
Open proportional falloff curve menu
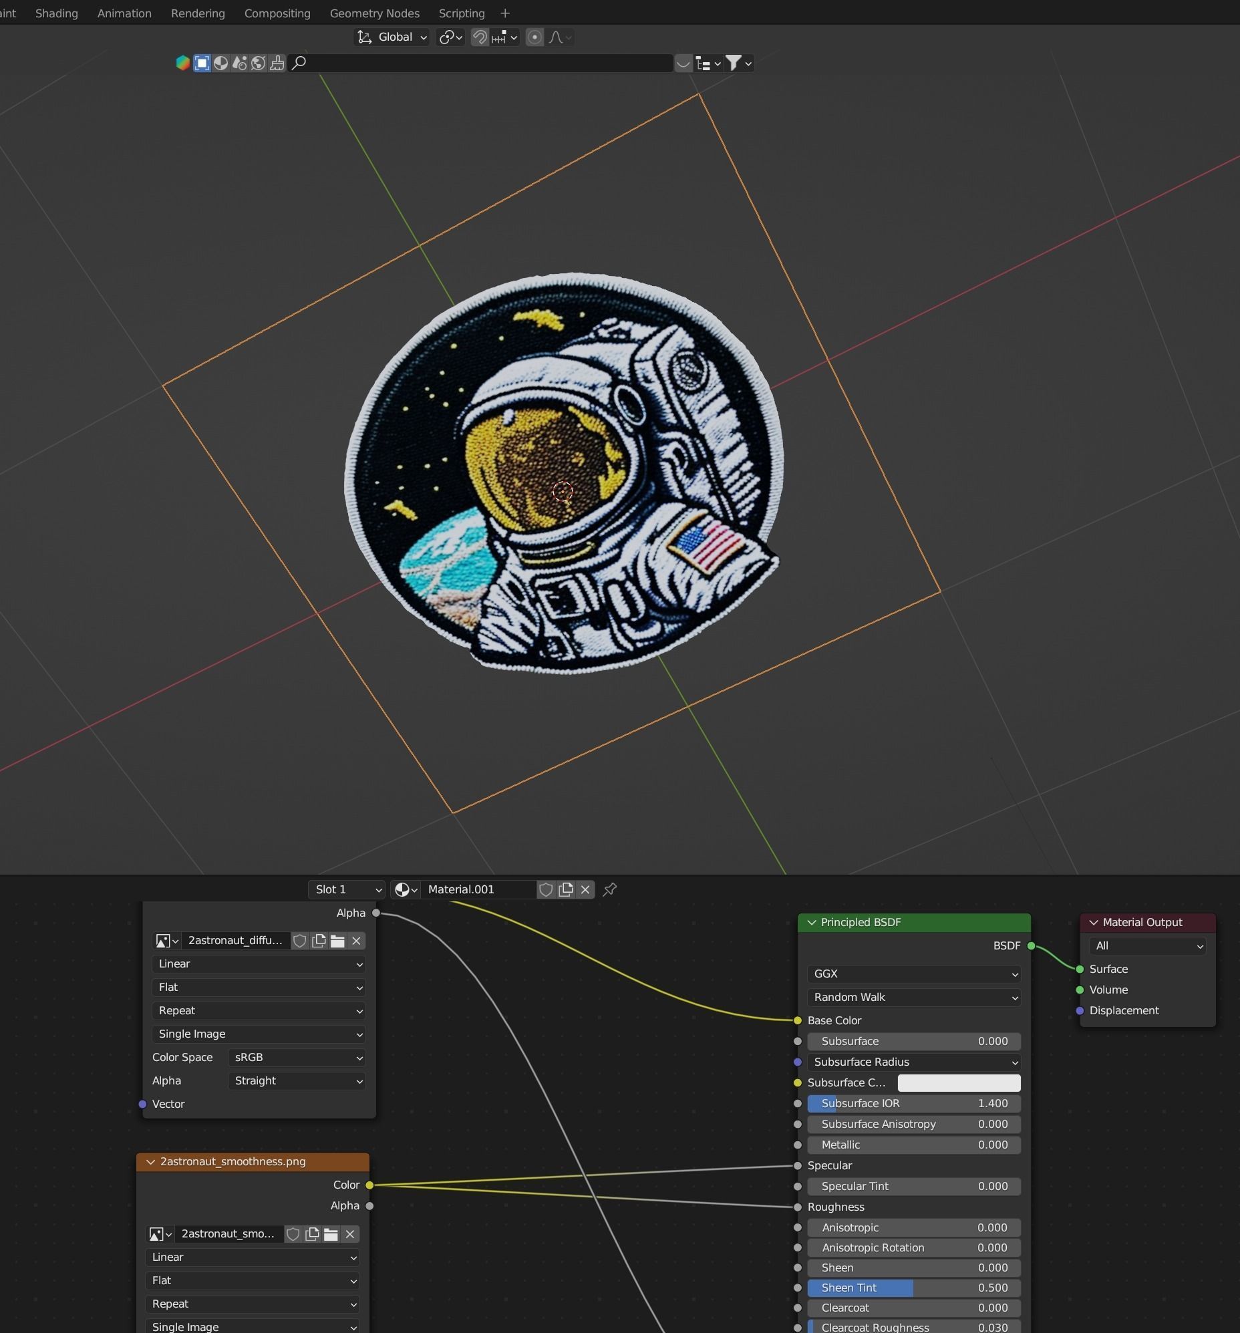559,37
